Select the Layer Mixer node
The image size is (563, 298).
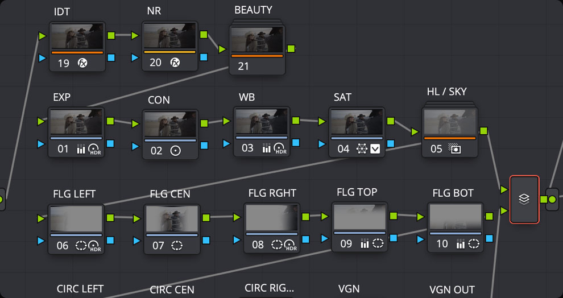(524, 199)
